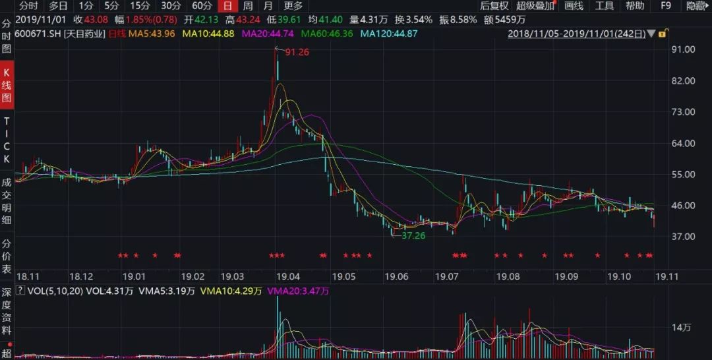Expand the date range dropdown triangle
This screenshot has width=712, height=360.
[x=652, y=34]
